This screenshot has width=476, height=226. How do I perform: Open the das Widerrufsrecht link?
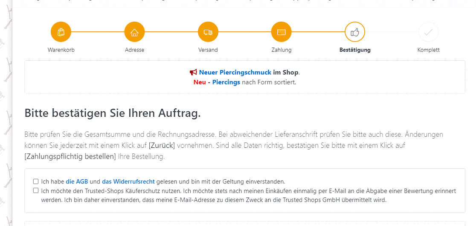tap(128, 181)
